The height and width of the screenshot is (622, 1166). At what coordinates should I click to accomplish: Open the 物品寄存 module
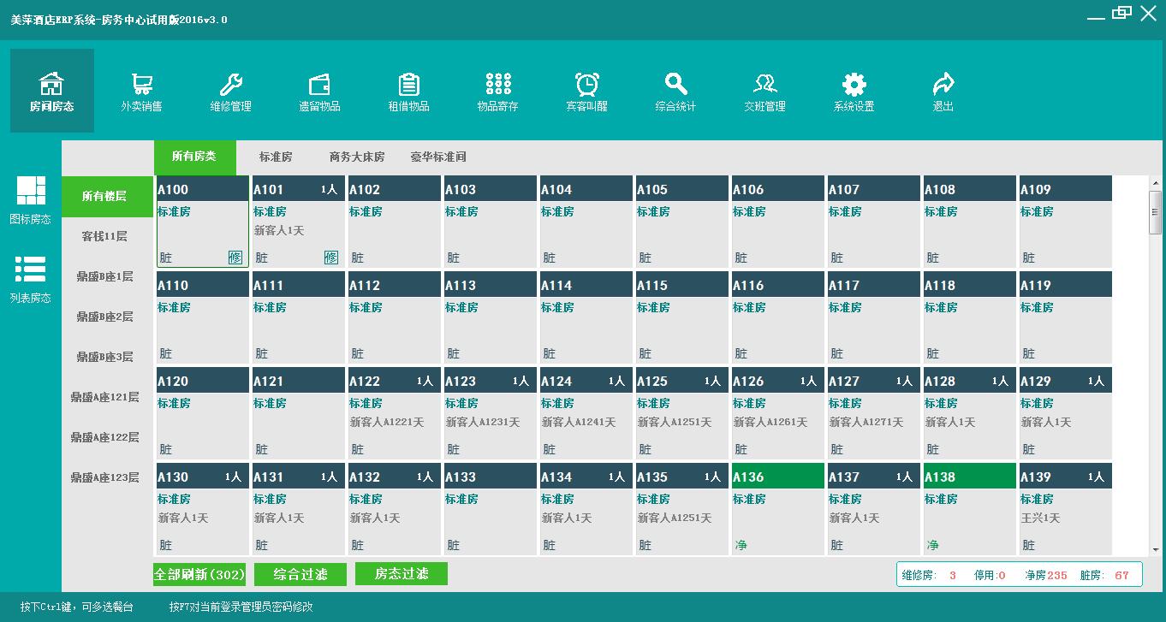[x=498, y=90]
